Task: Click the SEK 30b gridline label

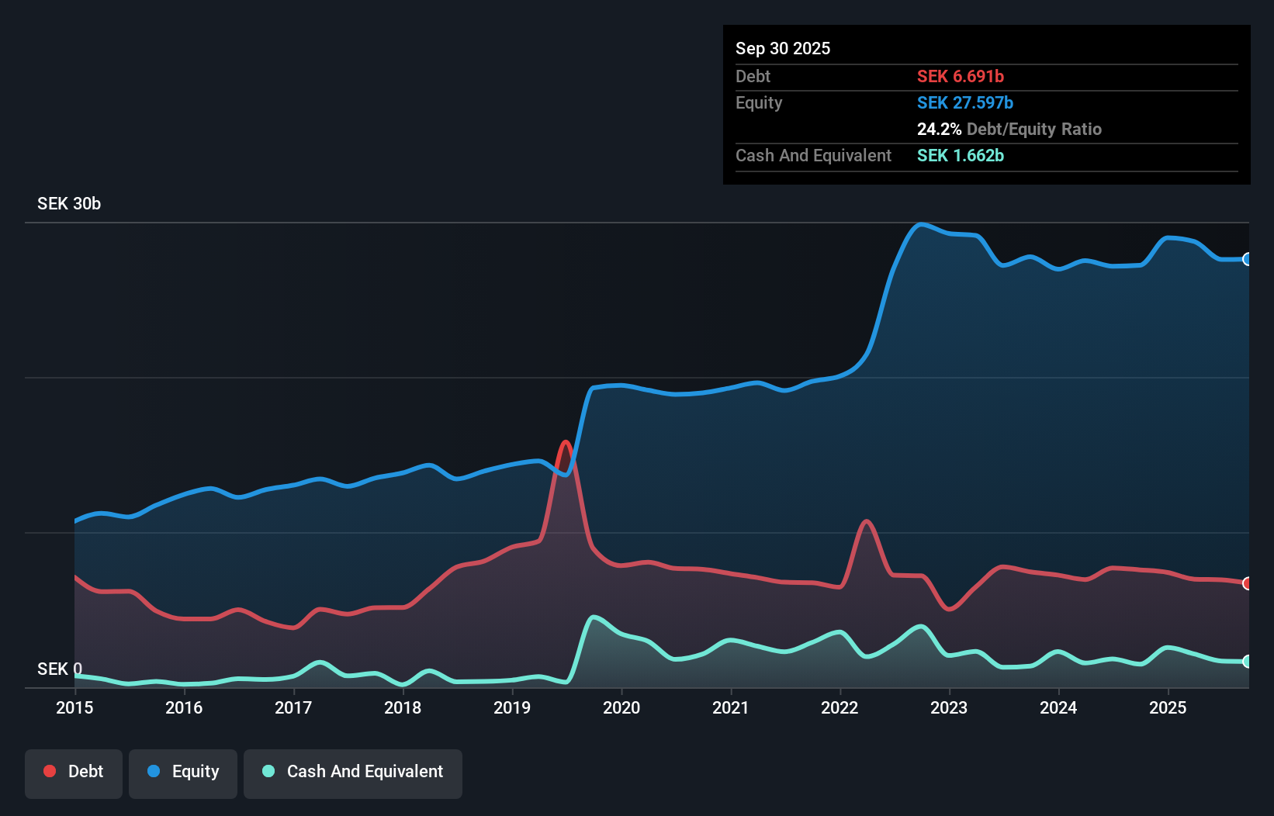Action: click(68, 203)
